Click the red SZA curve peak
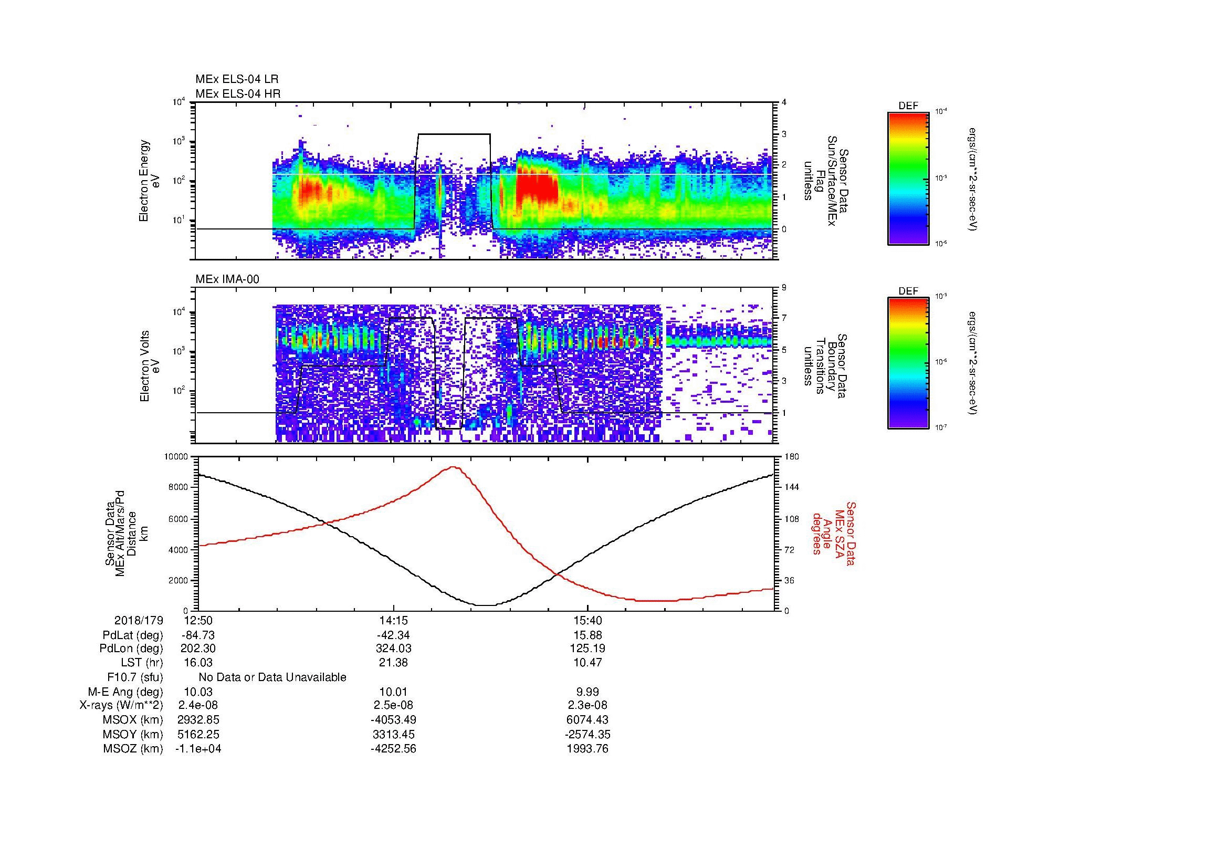1228x868 pixels. pos(454,467)
